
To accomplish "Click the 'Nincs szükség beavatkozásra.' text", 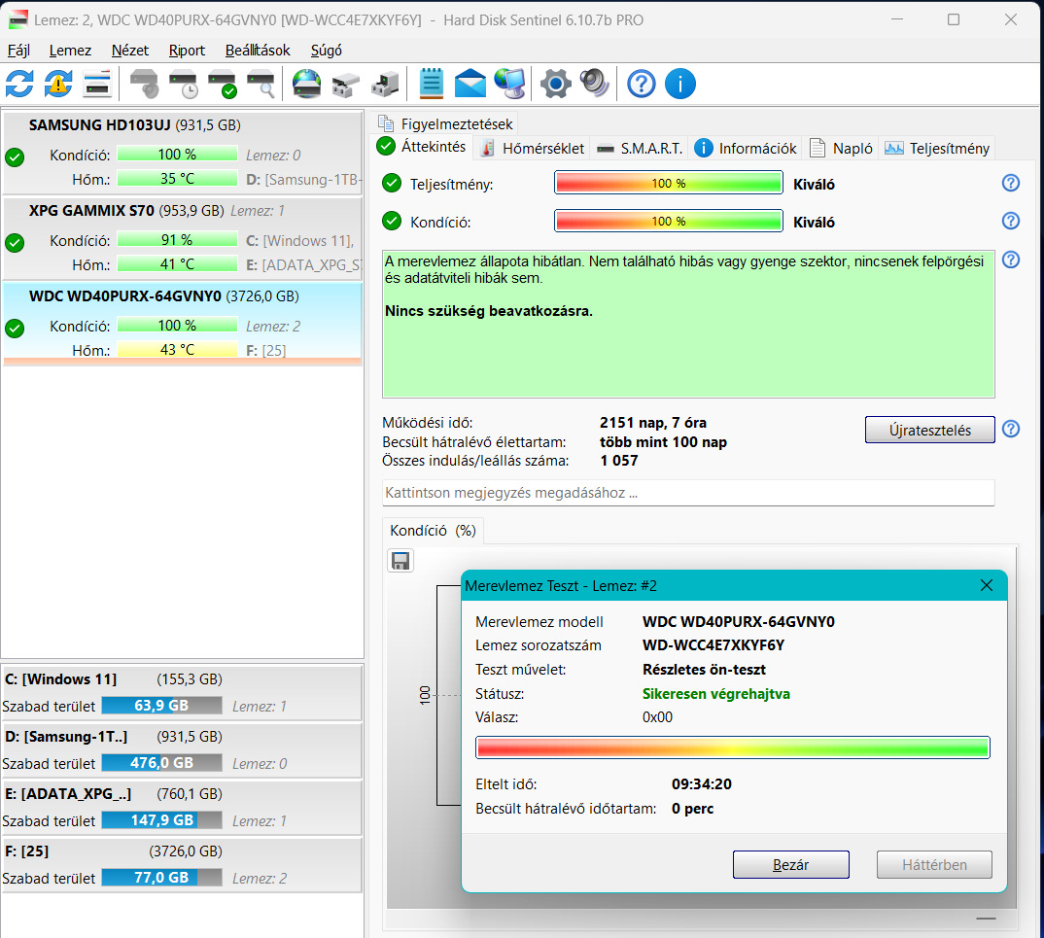I will tap(489, 311).
